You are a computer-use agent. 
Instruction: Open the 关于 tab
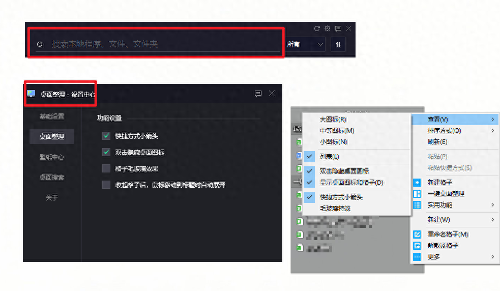coord(52,197)
